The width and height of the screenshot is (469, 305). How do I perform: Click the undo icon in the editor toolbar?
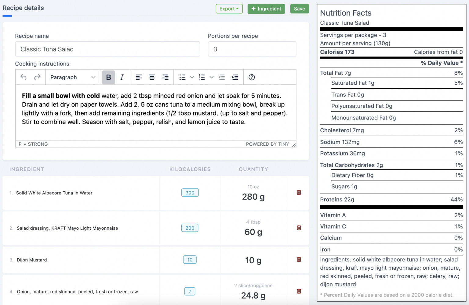pos(23,77)
